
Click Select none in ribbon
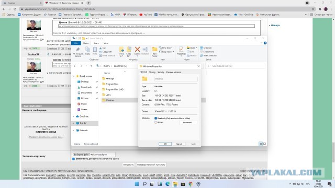click(207, 52)
